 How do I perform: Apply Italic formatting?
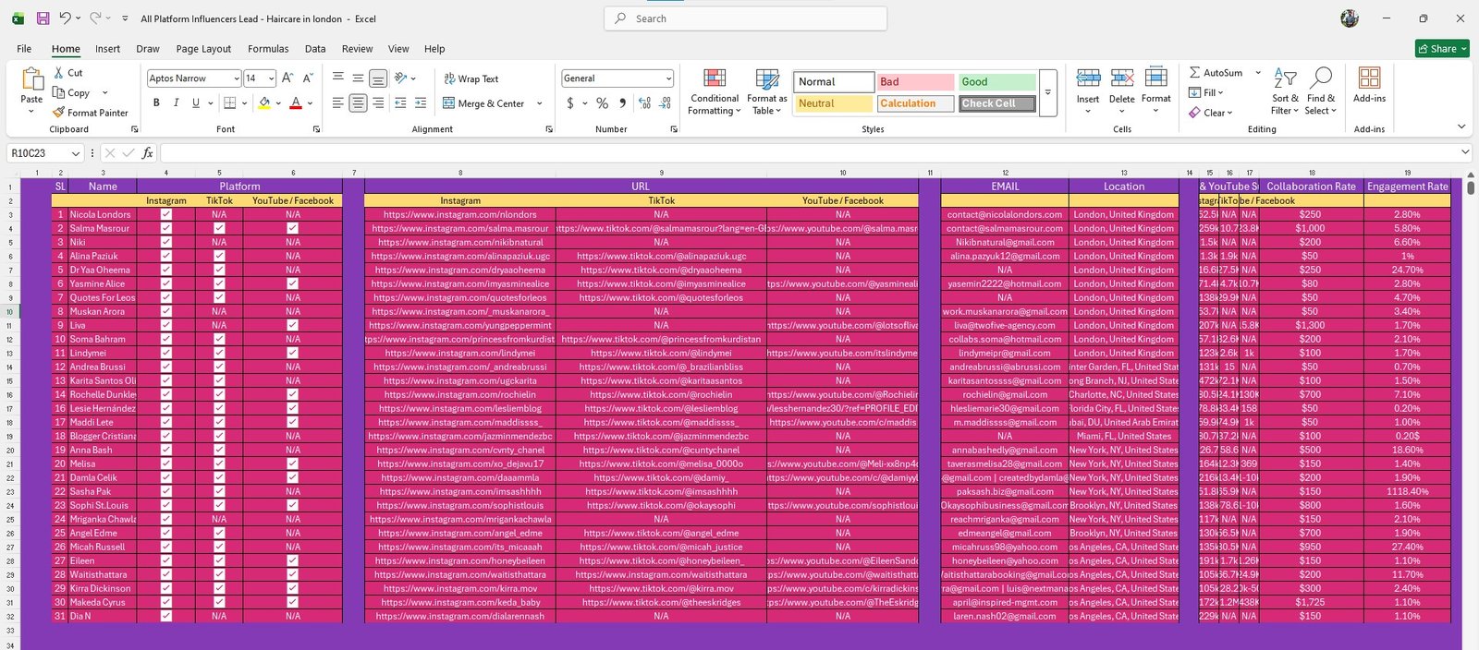tap(176, 103)
